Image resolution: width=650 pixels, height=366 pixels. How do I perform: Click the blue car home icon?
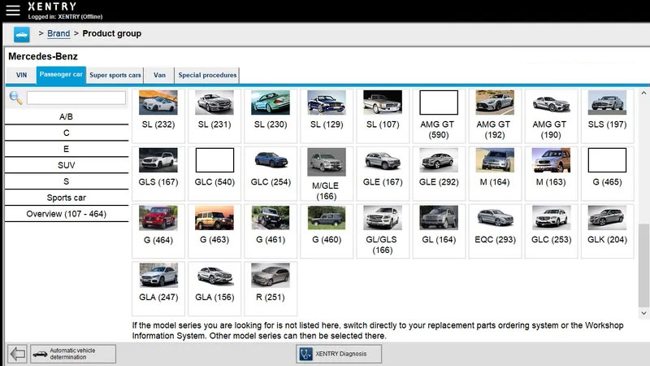click(x=21, y=34)
